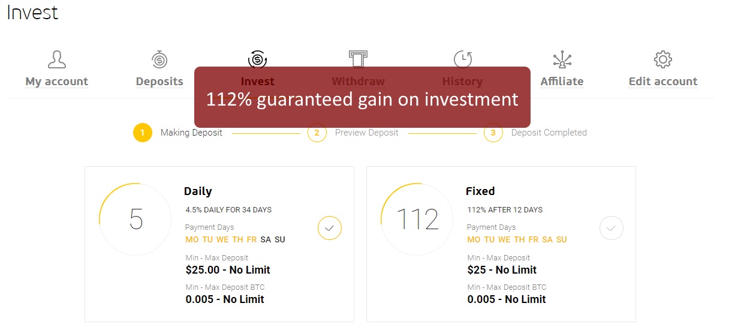The width and height of the screenshot is (735, 333).
Task: Select the Daily plan checkmark circle
Action: point(330,228)
